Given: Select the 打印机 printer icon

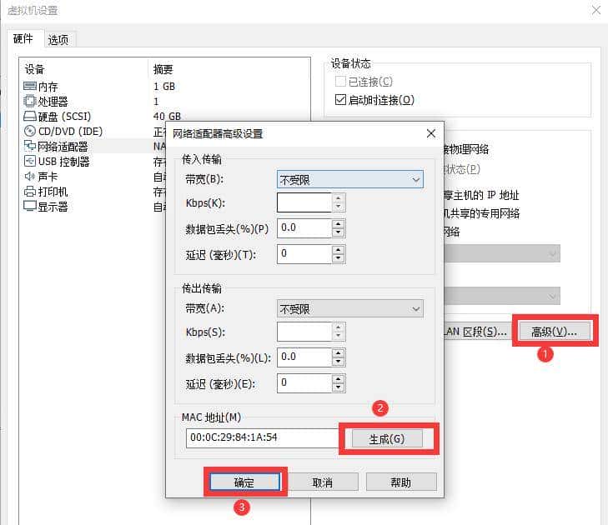Looking at the screenshot, I should (30, 192).
